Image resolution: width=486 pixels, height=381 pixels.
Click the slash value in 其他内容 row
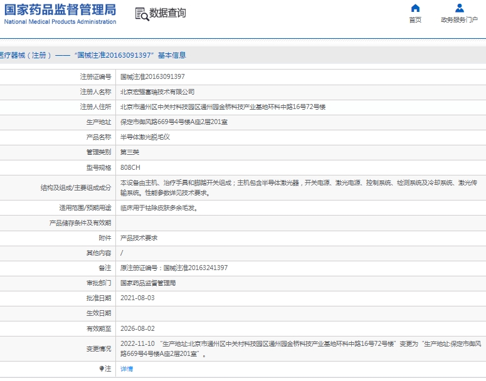pos(122,253)
